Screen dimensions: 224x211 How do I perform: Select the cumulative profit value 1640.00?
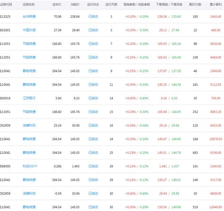coord(215,166)
